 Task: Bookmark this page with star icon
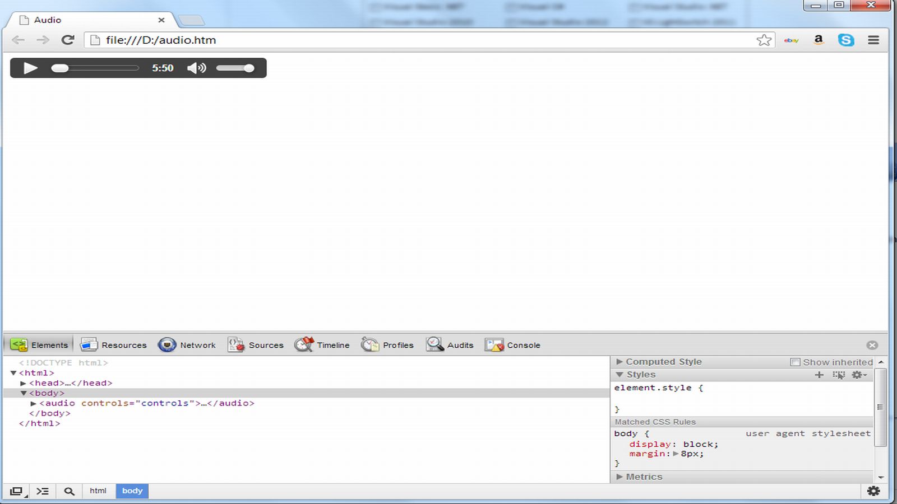764,40
